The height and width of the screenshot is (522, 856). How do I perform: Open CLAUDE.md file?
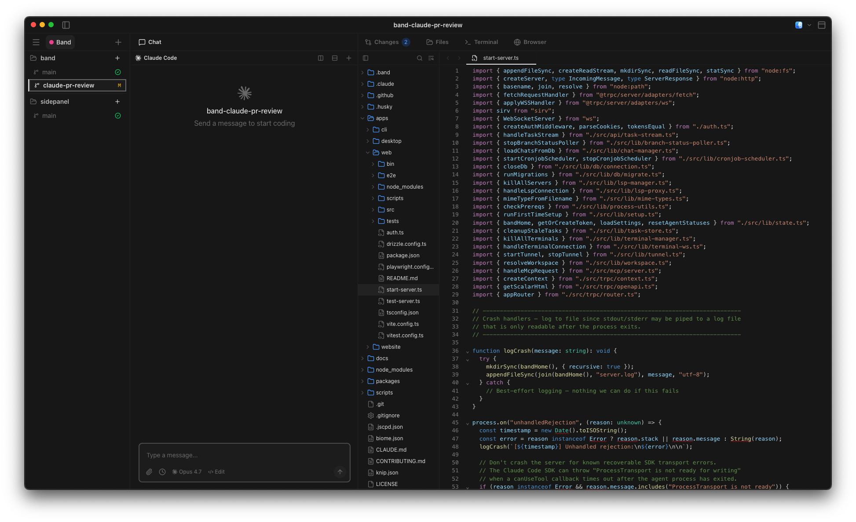[399, 450]
